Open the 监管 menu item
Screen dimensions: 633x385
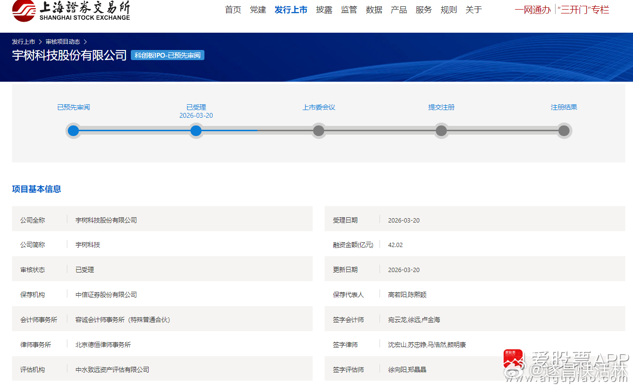coord(349,10)
